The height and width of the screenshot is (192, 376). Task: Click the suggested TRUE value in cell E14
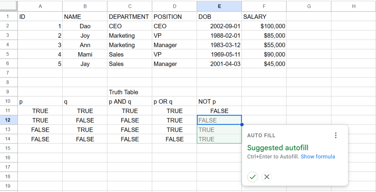(219, 139)
